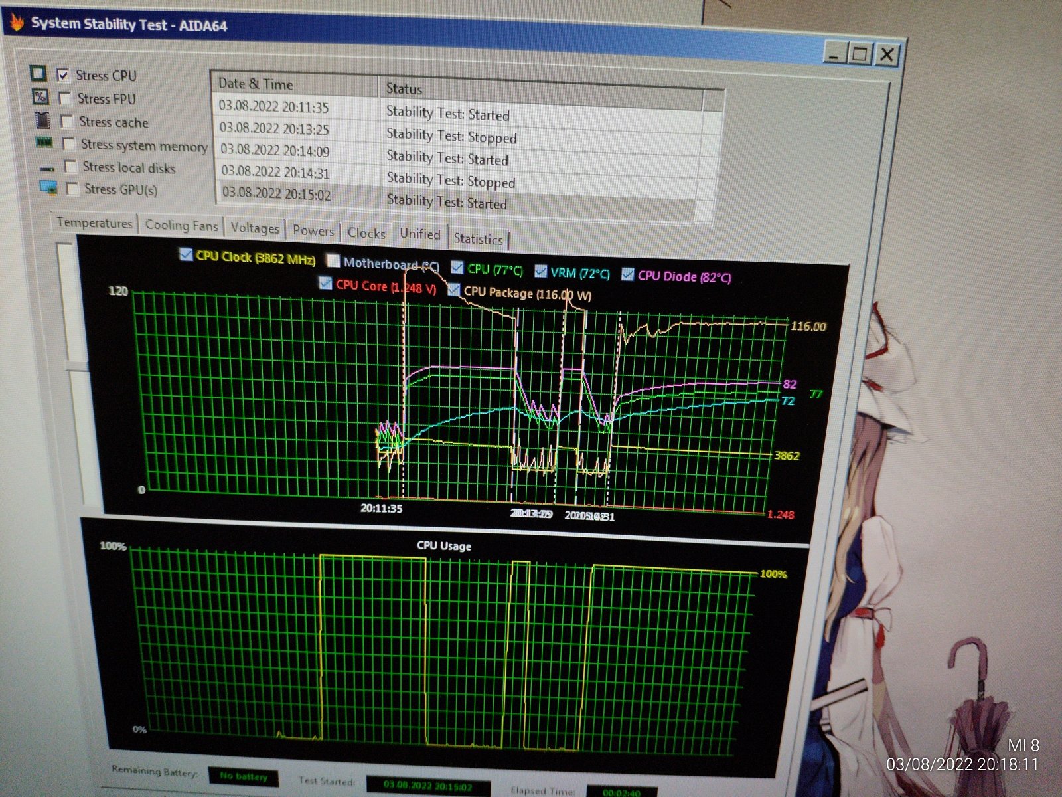Toggle the CPU Package power graph checkbox
This screenshot has height=797, width=1062.
coord(454,290)
